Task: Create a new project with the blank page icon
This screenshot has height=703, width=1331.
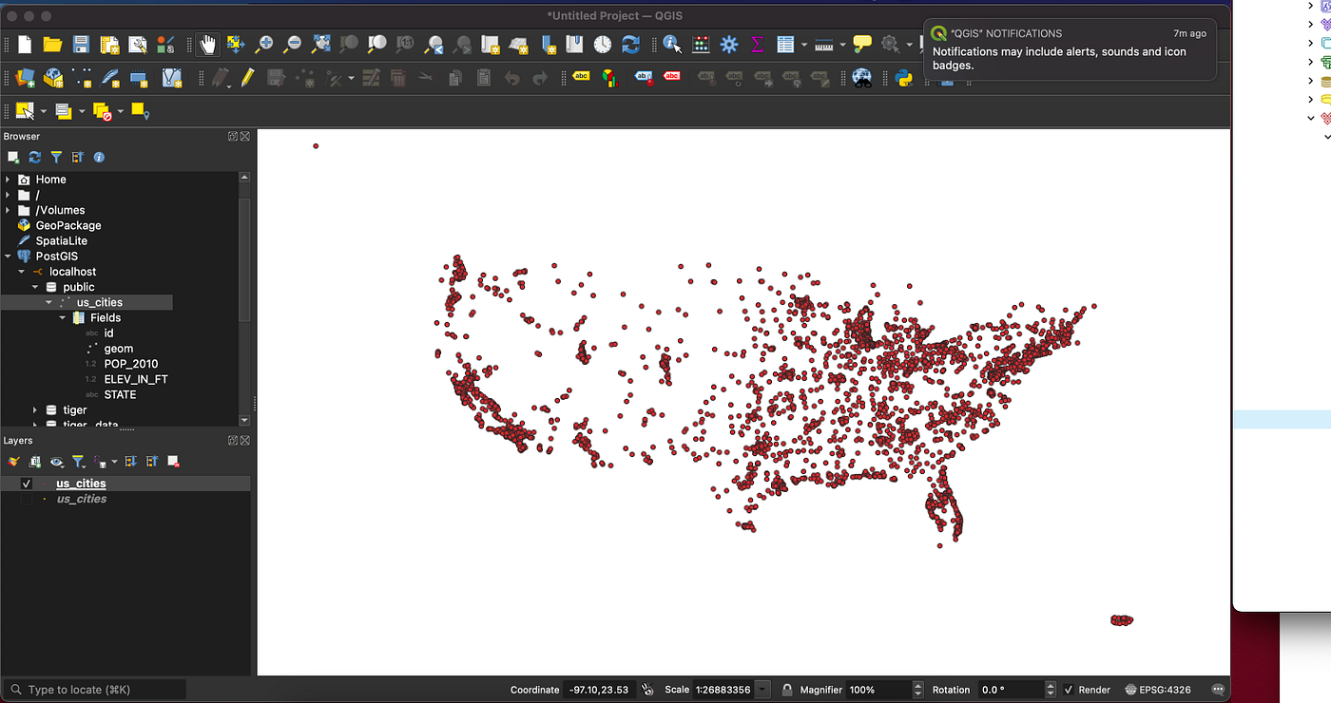Action: click(x=25, y=45)
